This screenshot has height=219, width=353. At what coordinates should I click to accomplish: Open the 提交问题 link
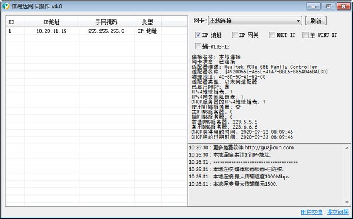[338, 212]
